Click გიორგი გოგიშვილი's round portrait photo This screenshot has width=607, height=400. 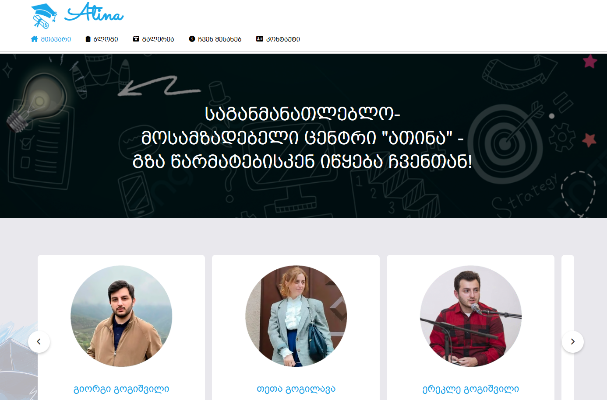(x=121, y=316)
